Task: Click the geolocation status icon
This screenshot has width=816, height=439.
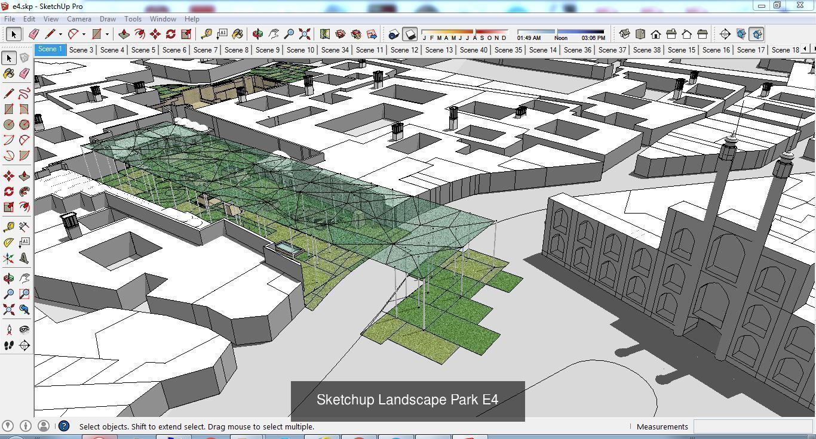Action: [8, 426]
